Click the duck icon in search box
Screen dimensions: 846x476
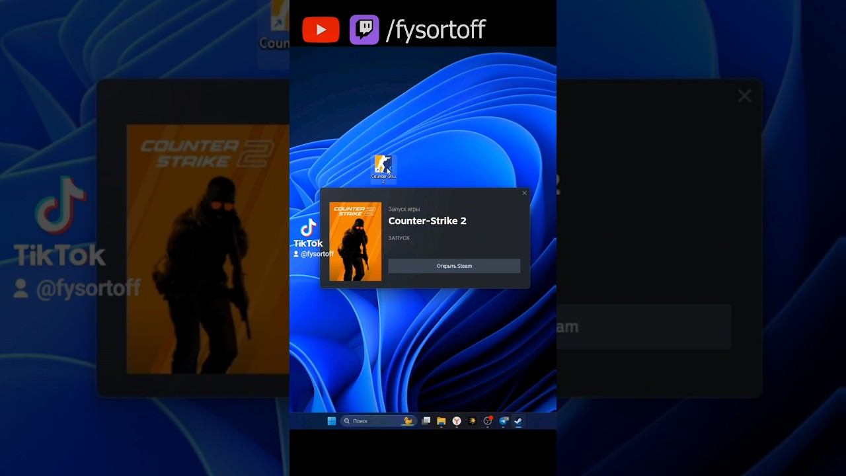pos(408,421)
